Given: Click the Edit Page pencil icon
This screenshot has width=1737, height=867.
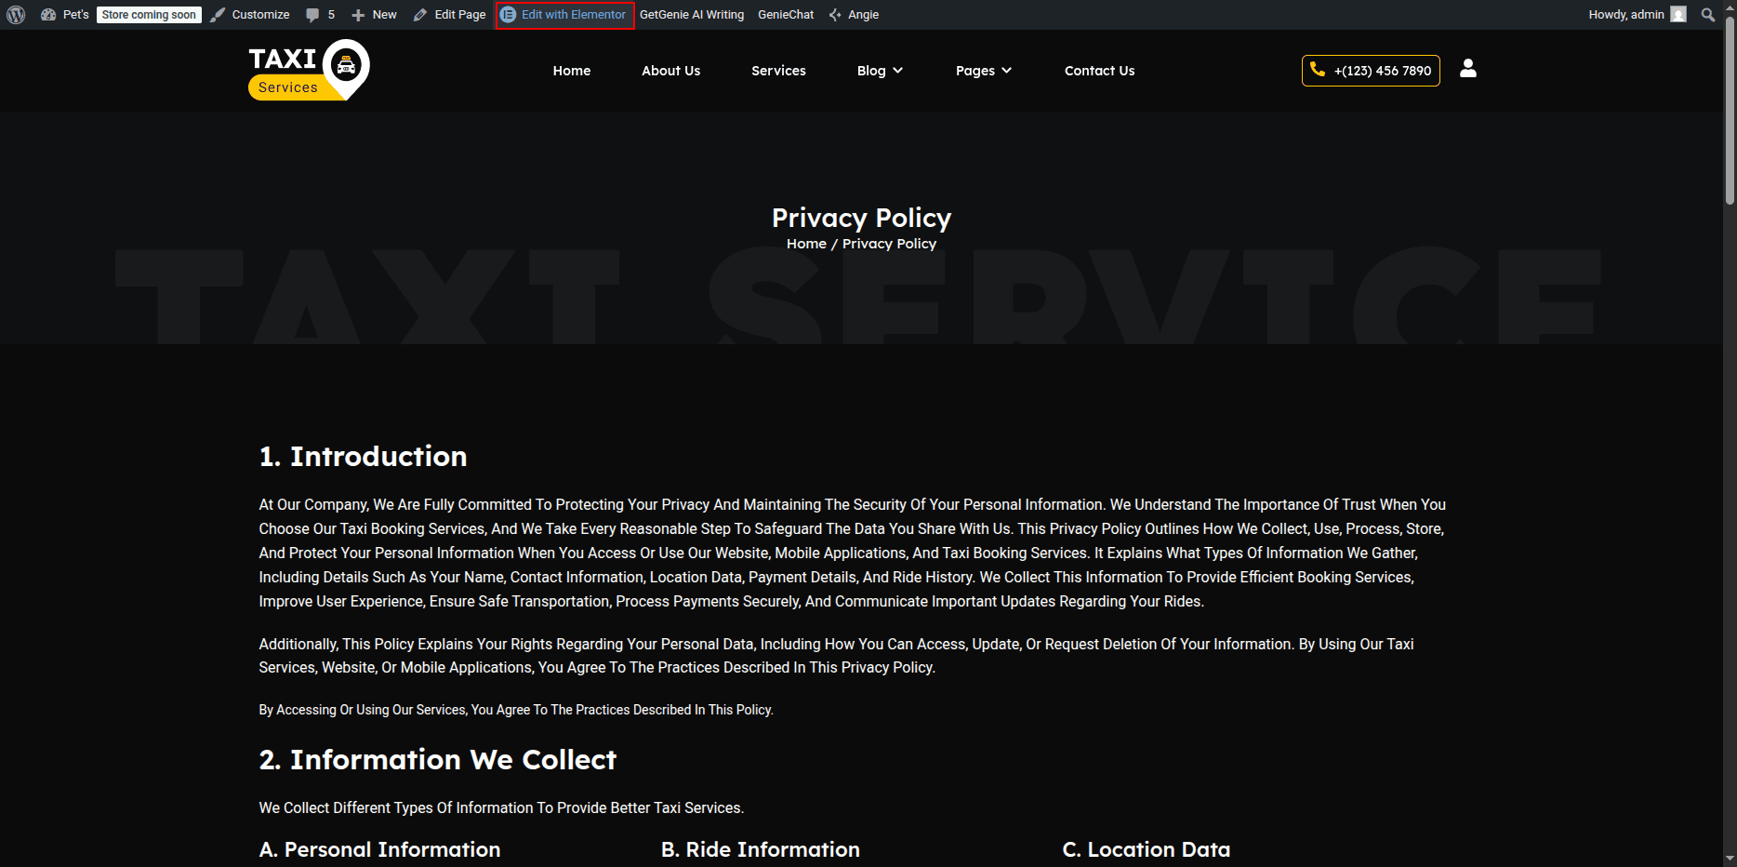Looking at the screenshot, I should pos(420,15).
